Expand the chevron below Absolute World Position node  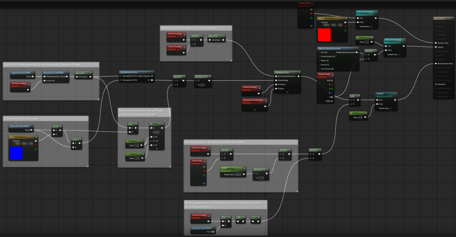click(x=255, y=110)
